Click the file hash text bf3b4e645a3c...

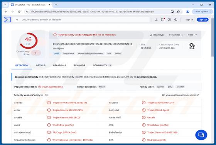pos(93,44)
